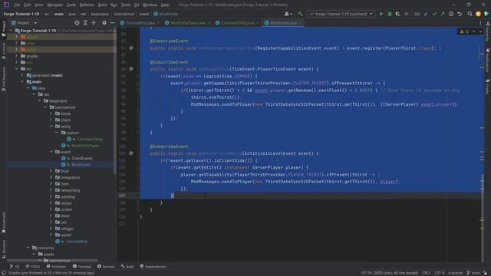The image size is (491, 276).
Task: Open the Services tool window
Action: (106, 267)
